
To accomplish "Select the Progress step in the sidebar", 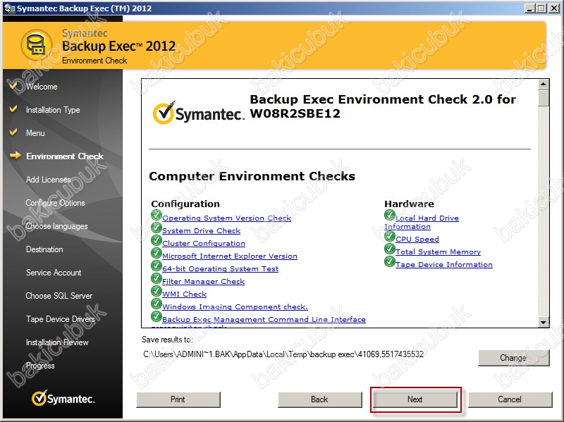I will tap(40, 366).
